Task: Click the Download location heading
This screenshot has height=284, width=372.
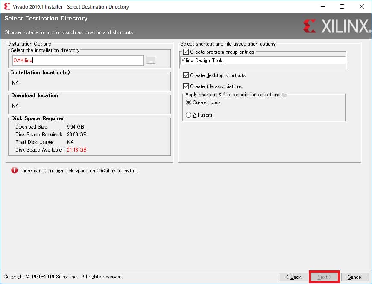Action: coord(35,95)
